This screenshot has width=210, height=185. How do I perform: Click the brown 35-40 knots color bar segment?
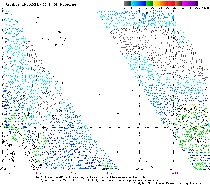[179, 3]
